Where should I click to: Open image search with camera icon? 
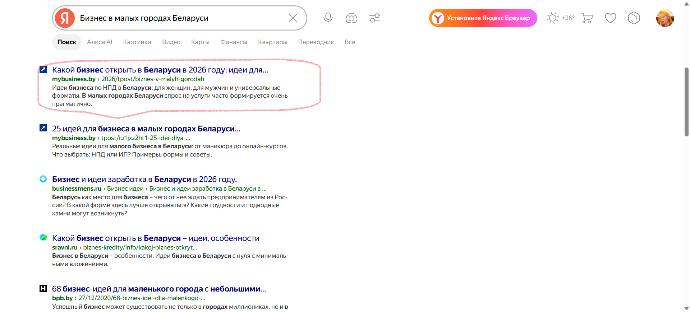pyautogui.click(x=351, y=18)
